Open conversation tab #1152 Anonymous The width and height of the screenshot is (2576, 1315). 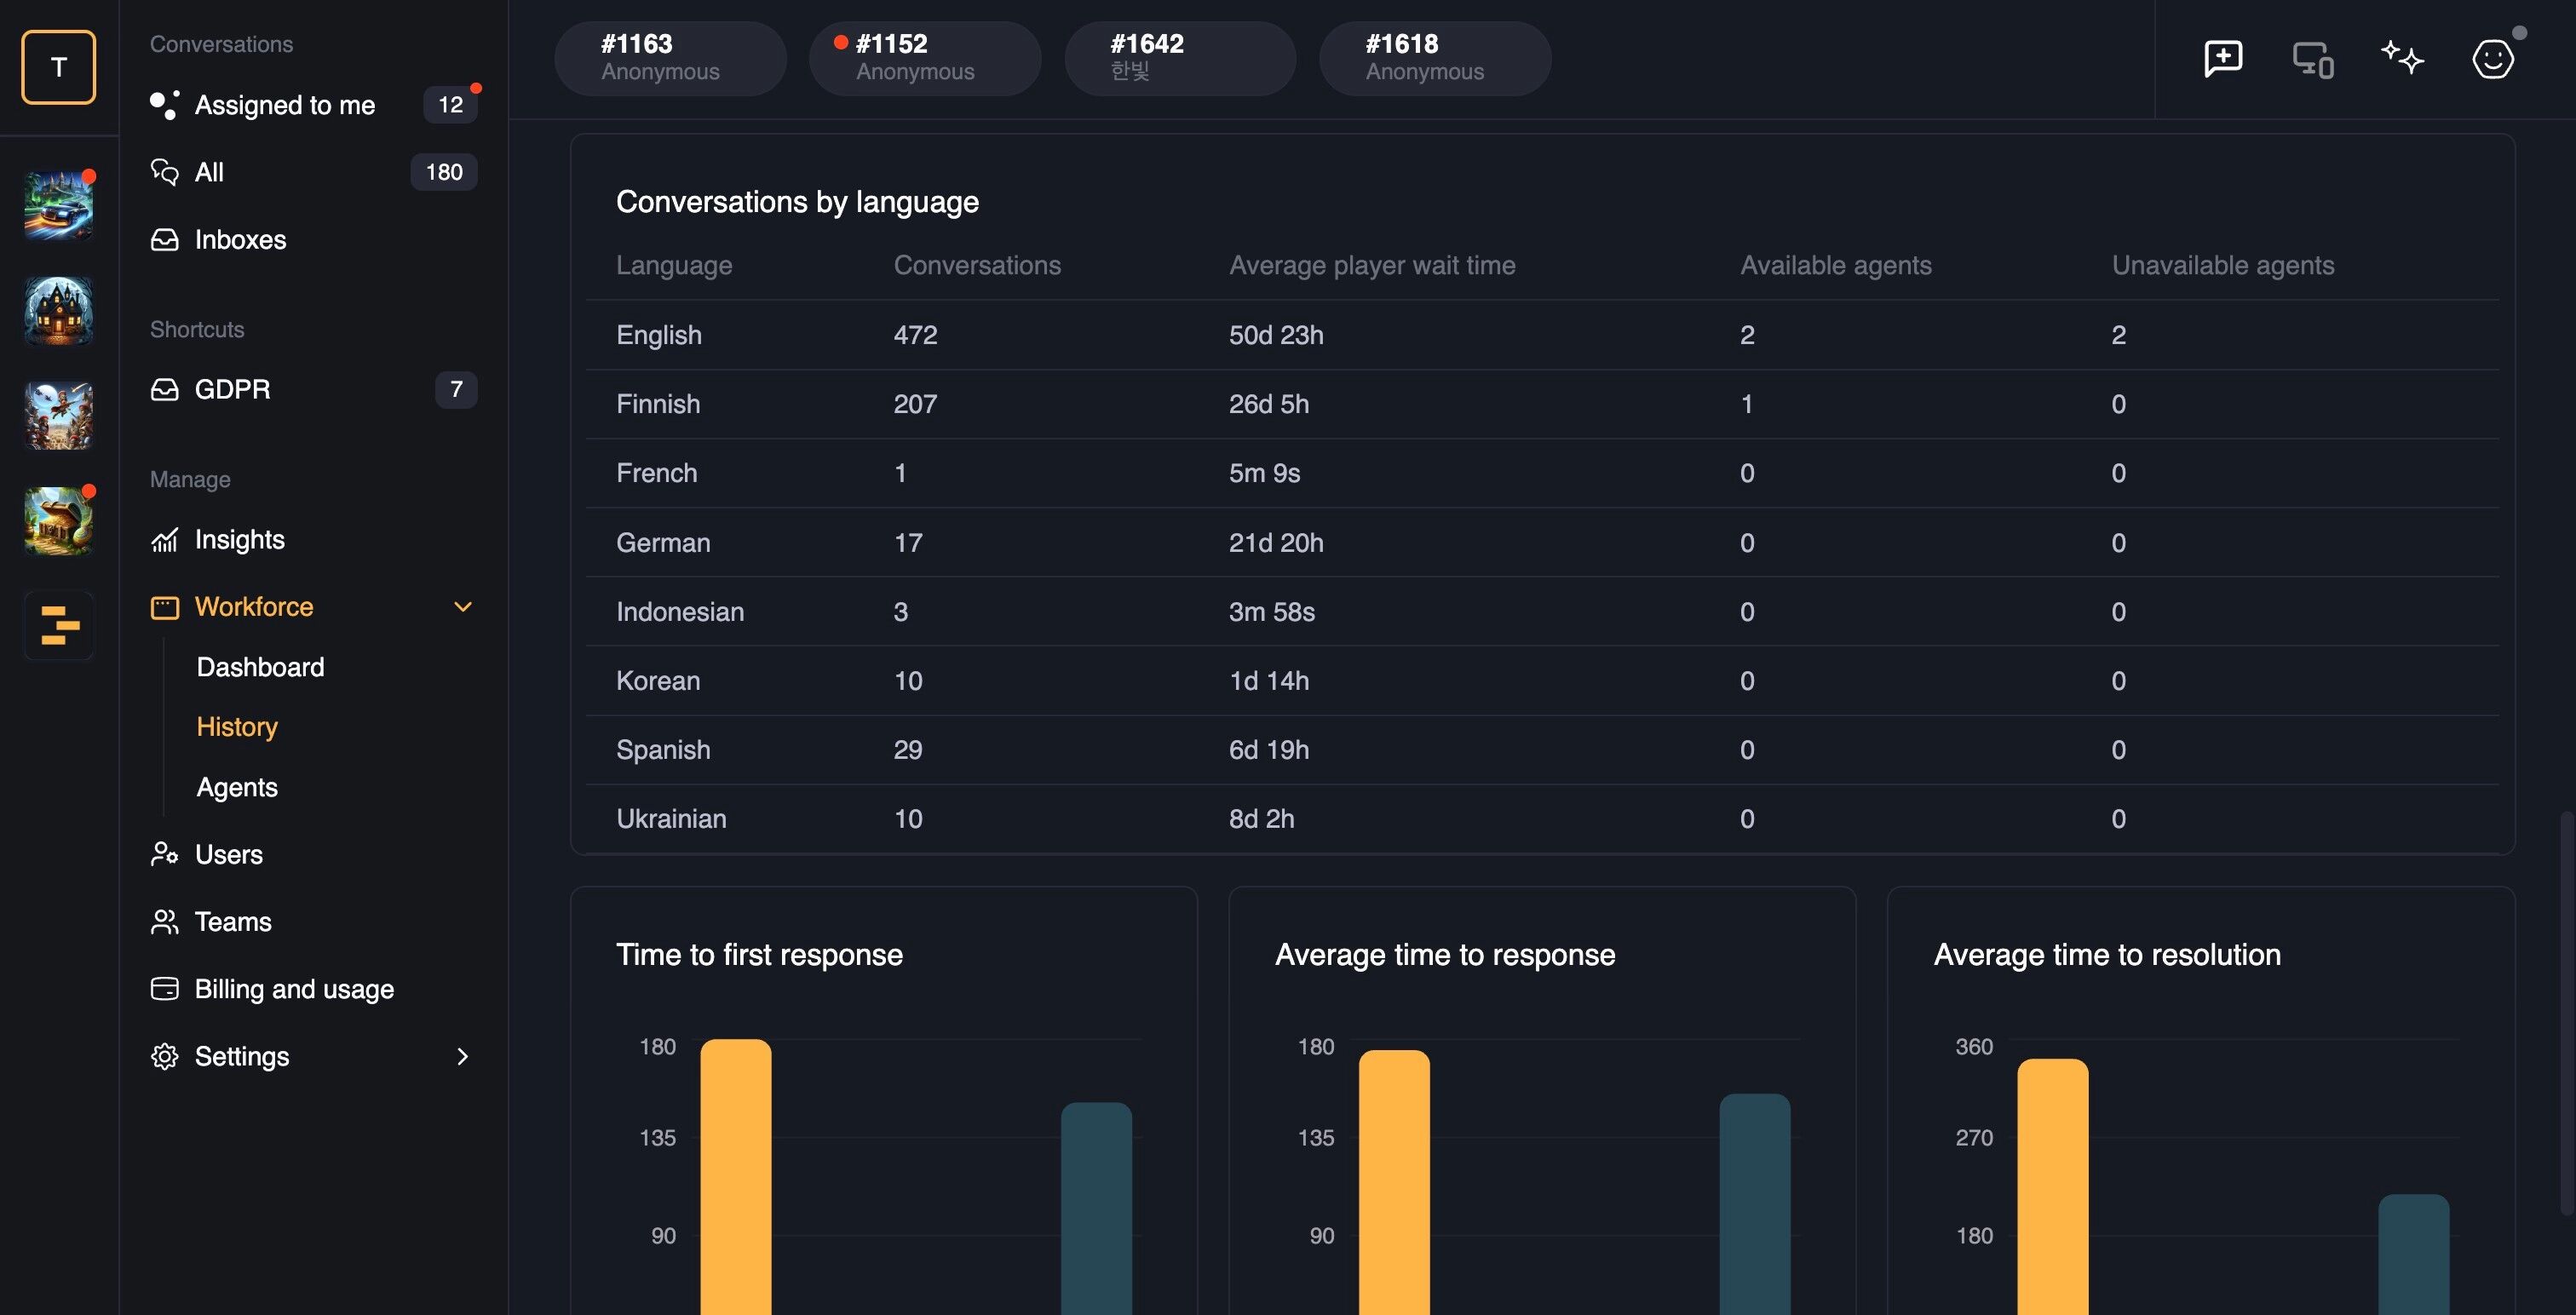pos(925,58)
